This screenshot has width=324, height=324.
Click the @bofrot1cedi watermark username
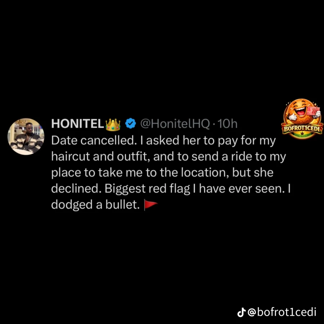282,312
